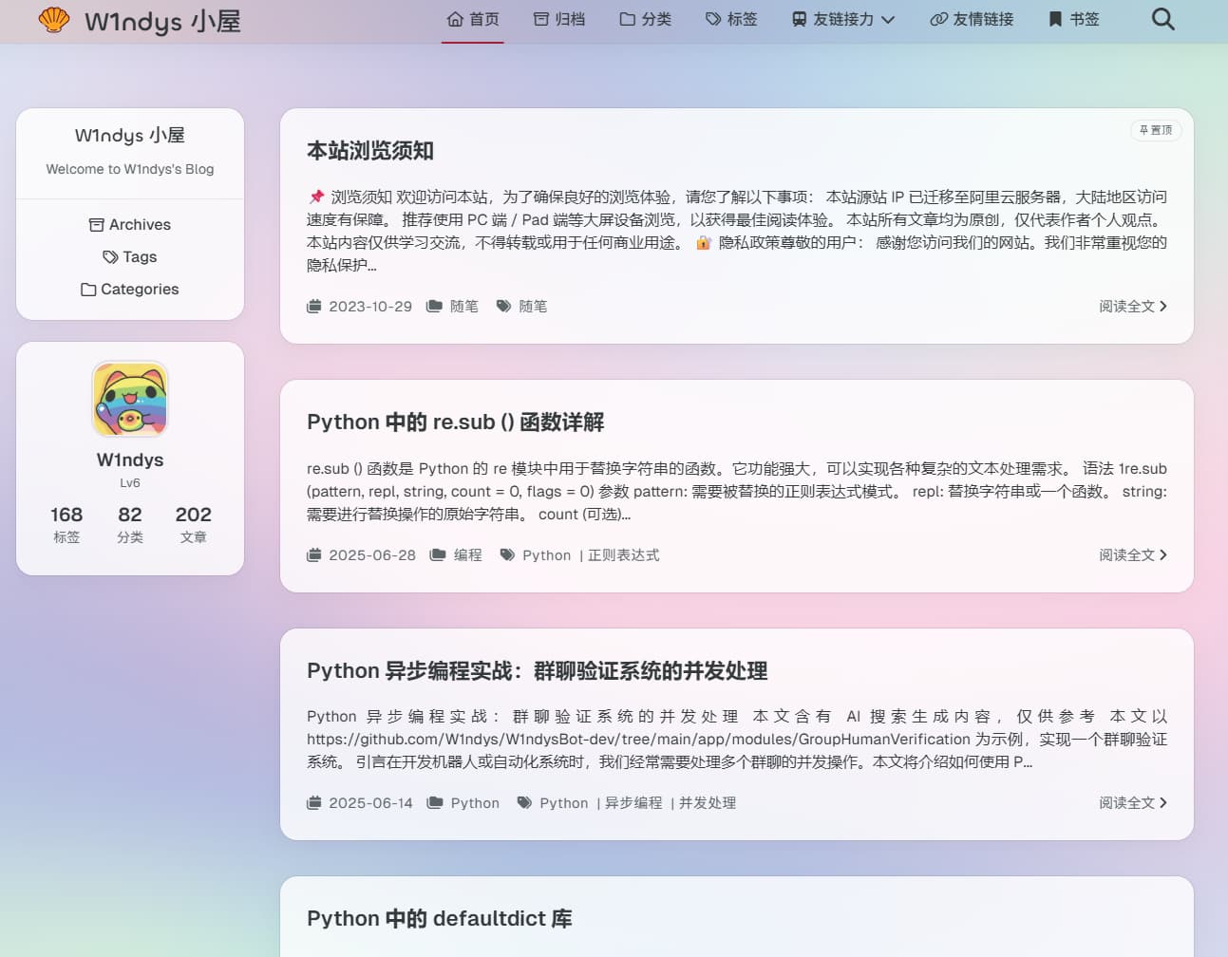Open Archives in the sidebar

(x=130, y=225)
